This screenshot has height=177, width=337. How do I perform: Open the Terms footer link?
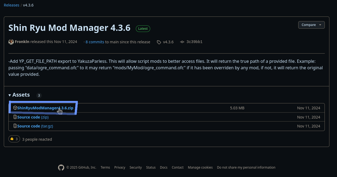point(105,168)
